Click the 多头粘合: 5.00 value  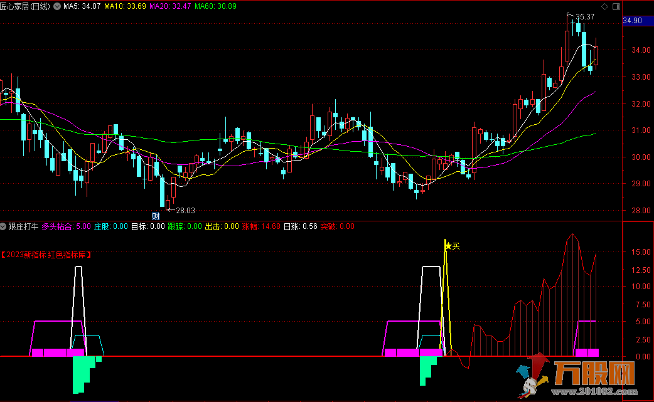coord(67,226)
